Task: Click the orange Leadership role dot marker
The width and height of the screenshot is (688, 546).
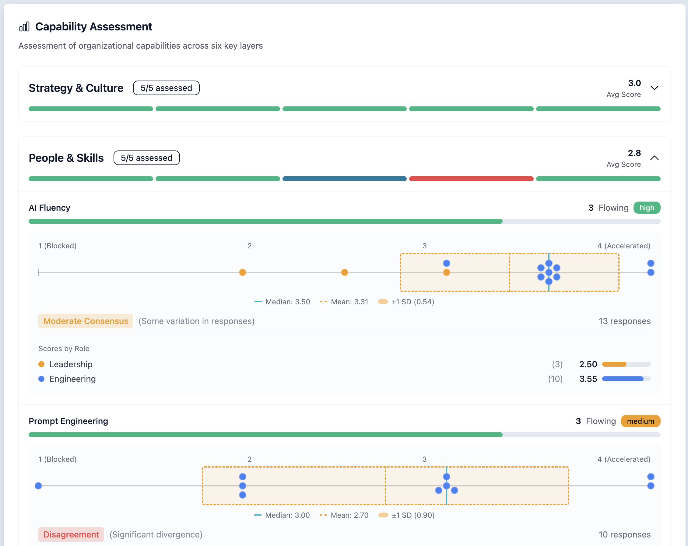Action: pos(42,364)
